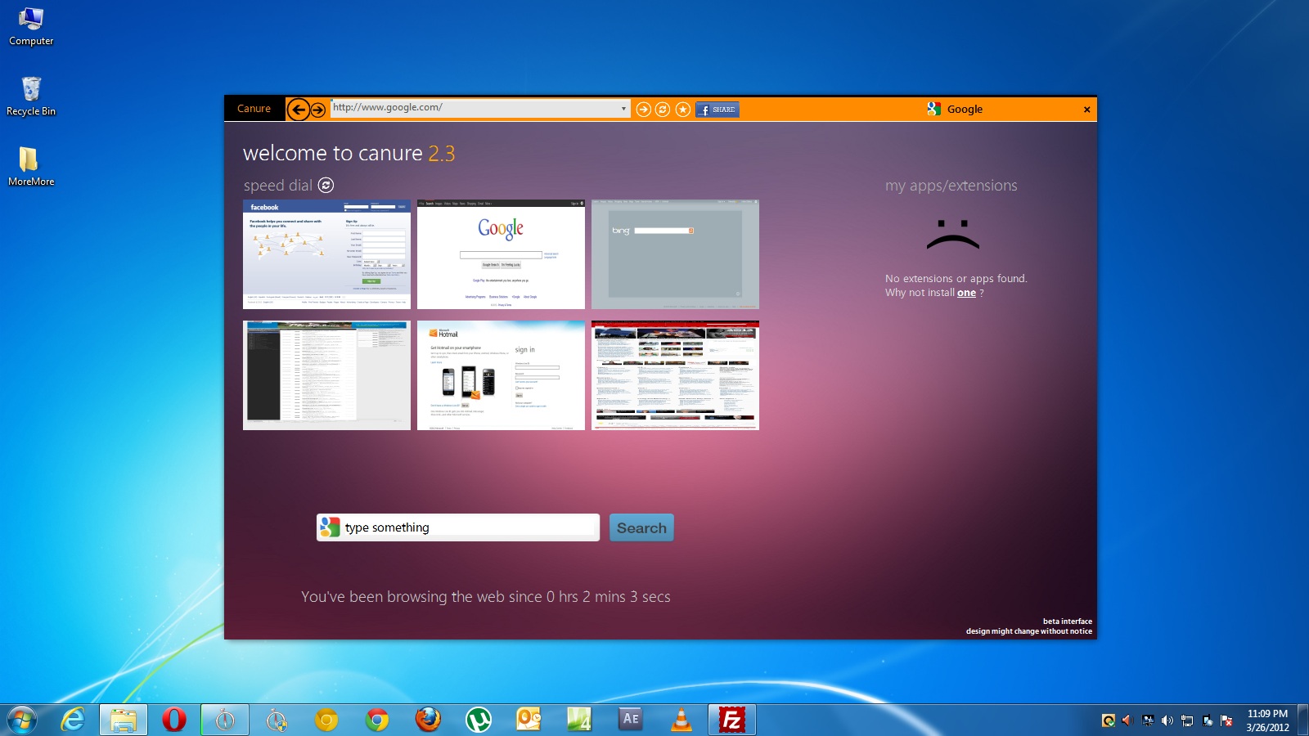Open Recycle Bin desktop icon
Viewport: 1309px width, 736px height.
tap(31, 96)
